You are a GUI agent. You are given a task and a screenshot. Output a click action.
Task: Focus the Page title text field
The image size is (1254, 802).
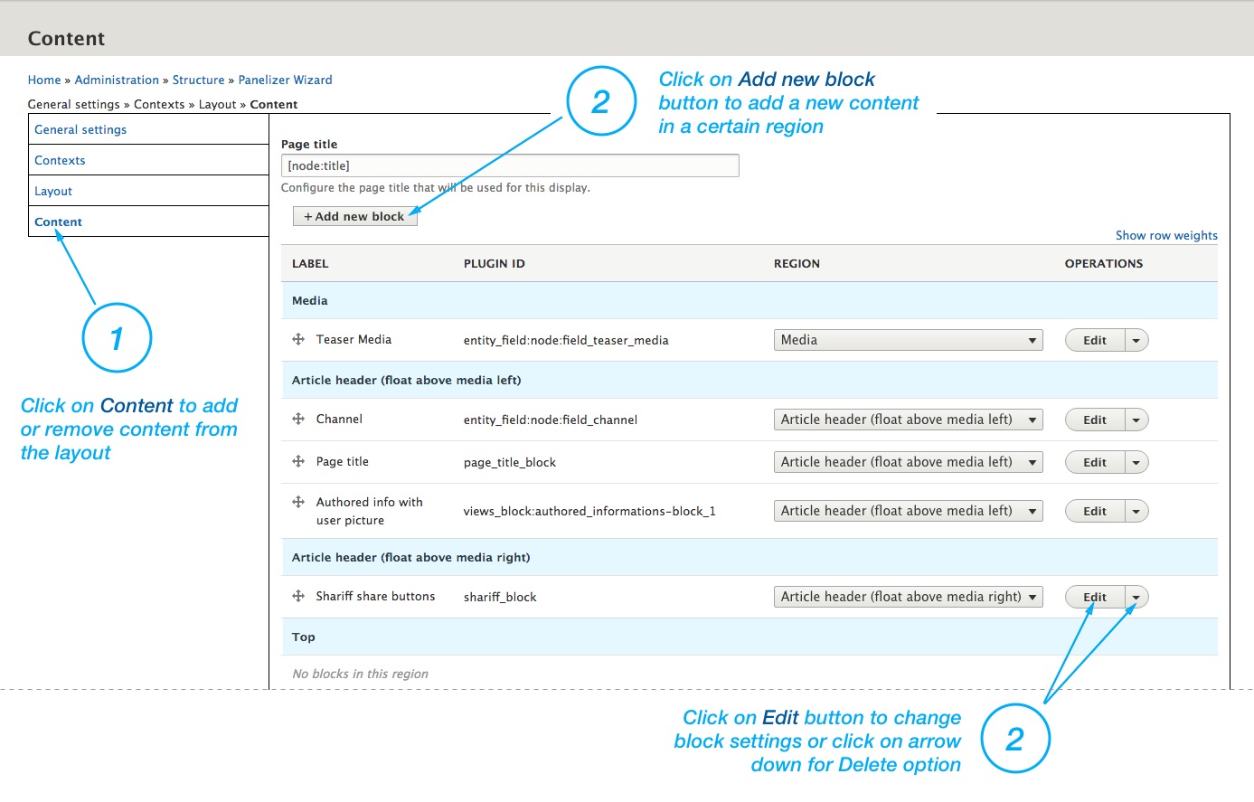coord(510,166)
